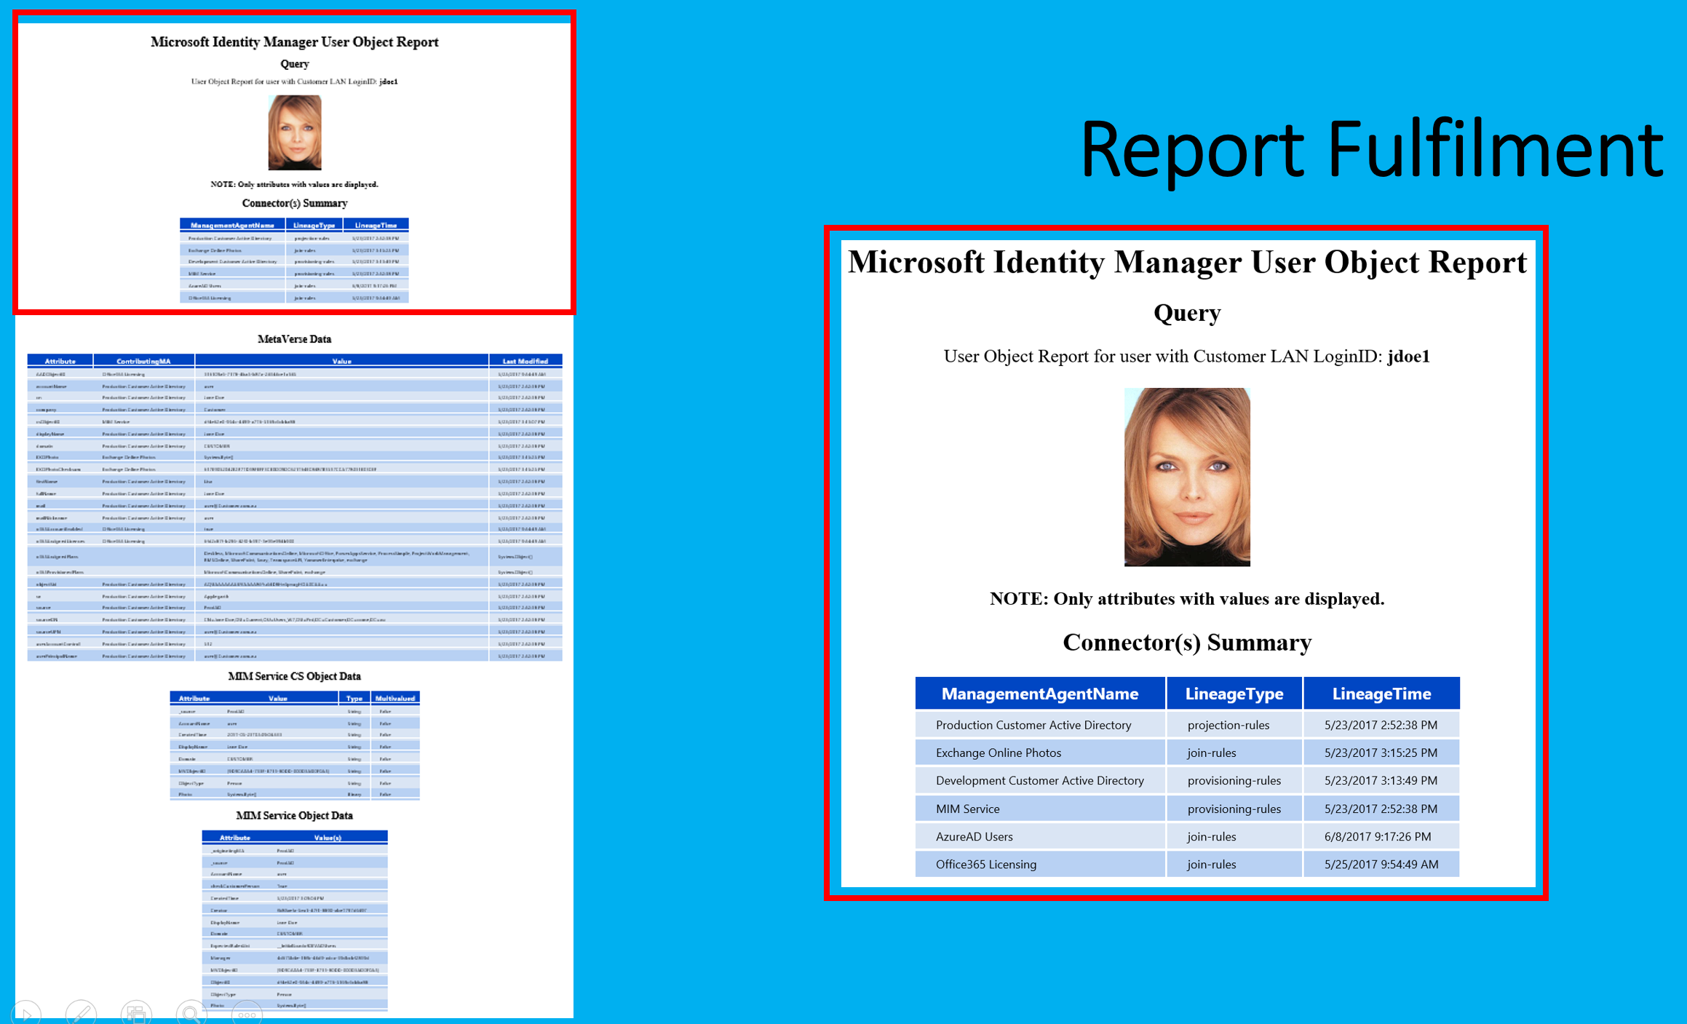Click the MetaVerse Data section heading
The width and height of the screenshot is (1687, 1024).
(x=294, y=339)
